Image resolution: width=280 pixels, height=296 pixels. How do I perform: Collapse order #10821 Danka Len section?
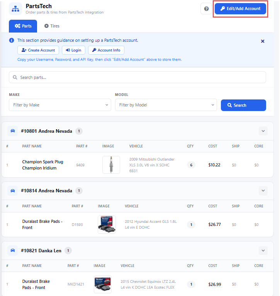263,251
